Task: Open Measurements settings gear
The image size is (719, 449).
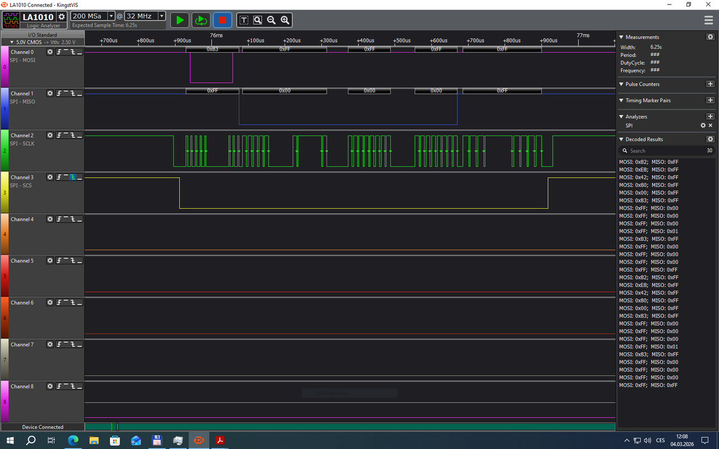Action: click(x=710, y=36)
